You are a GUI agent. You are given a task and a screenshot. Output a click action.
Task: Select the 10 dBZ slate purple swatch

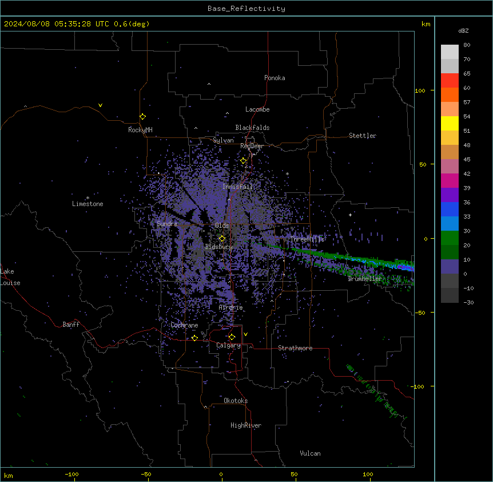pyautogui.click(x=450, y=267)
